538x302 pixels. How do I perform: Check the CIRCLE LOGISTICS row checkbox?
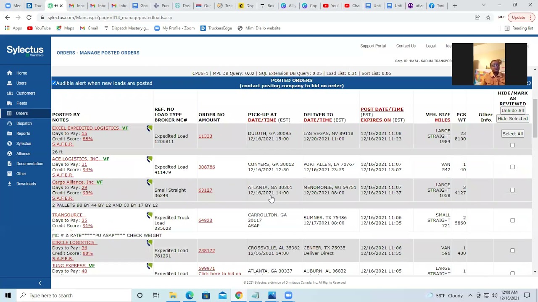512,250
